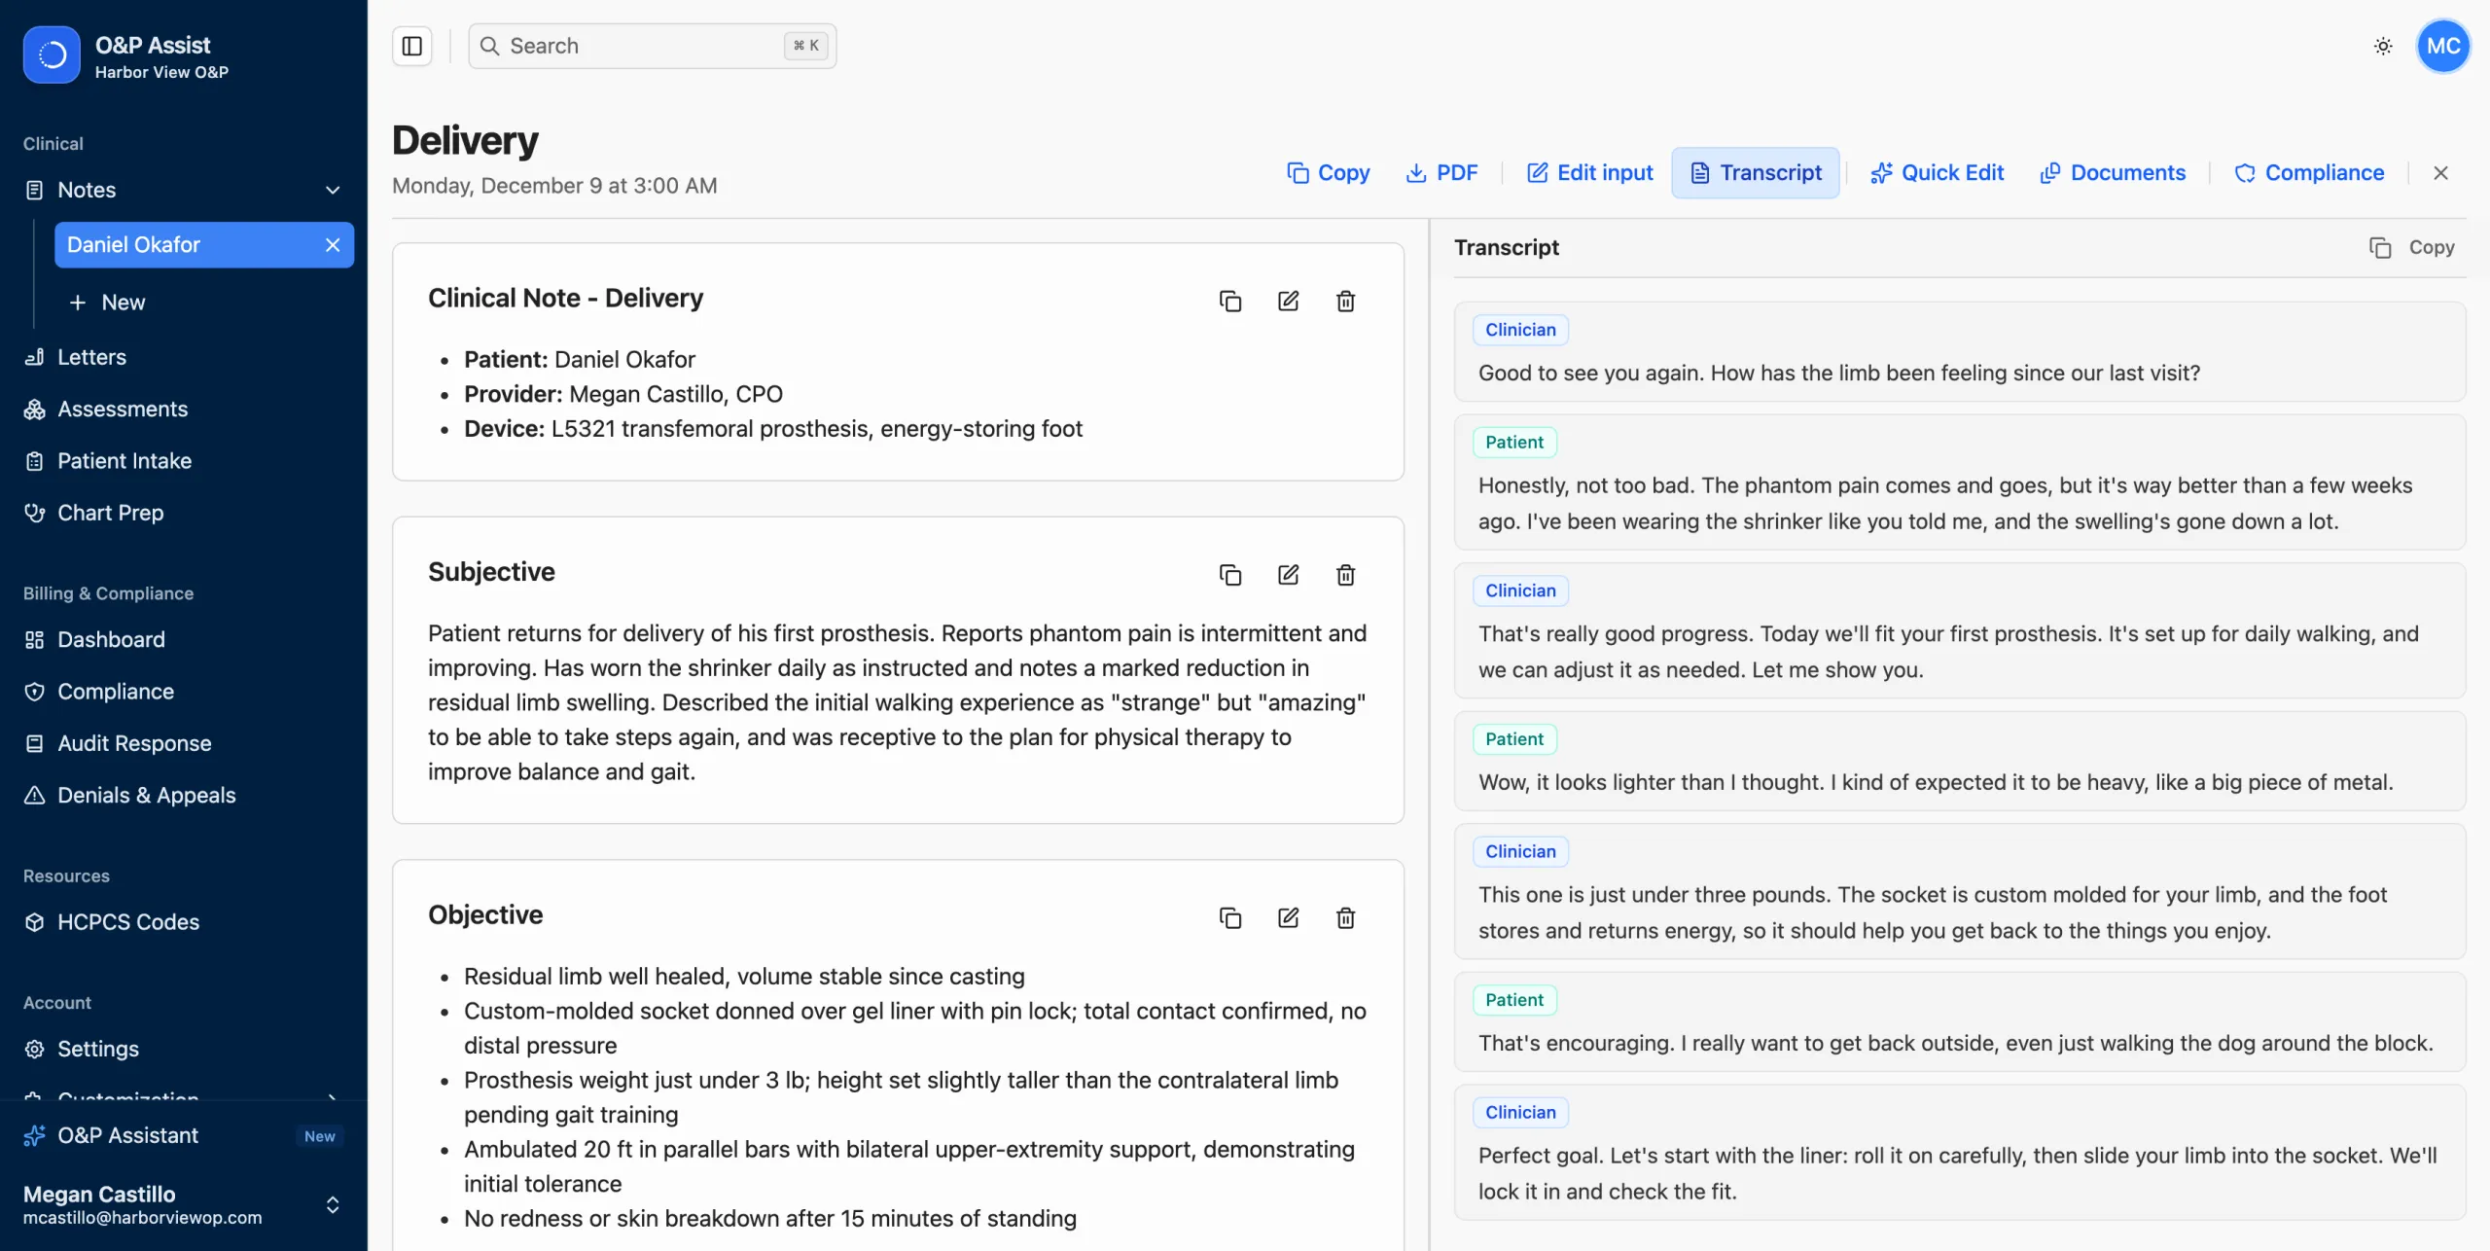Toggle the sidebar panel icon

411,46
